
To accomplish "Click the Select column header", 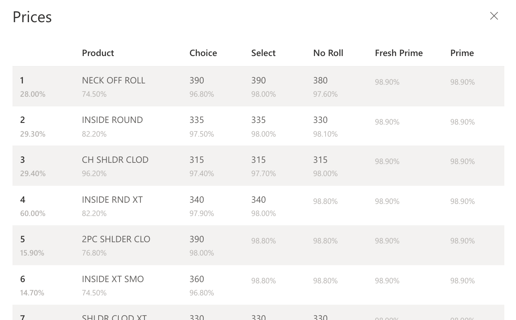I will pos(263,53).
